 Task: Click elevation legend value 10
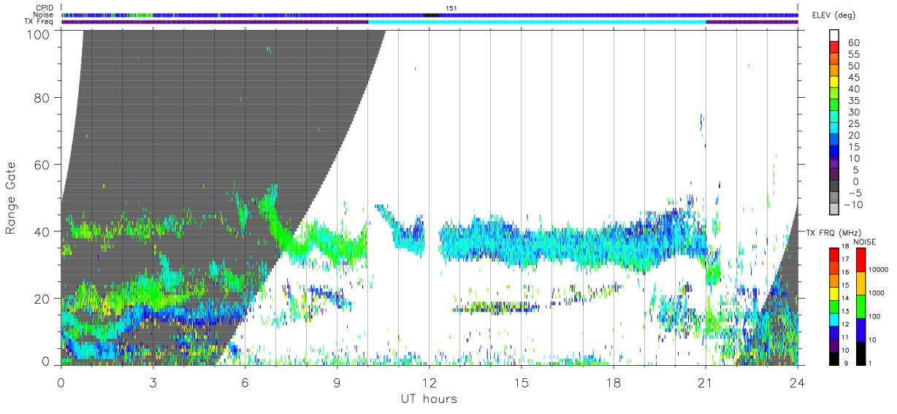pos(853,158)
